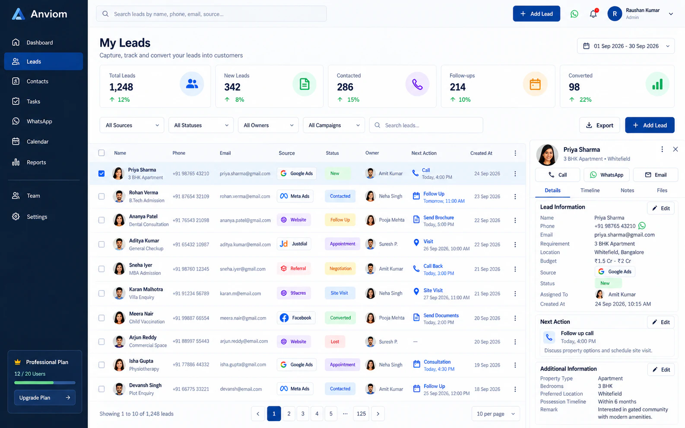Open the three-dot menu for Sneha Iyer's row

coord(515,269)
